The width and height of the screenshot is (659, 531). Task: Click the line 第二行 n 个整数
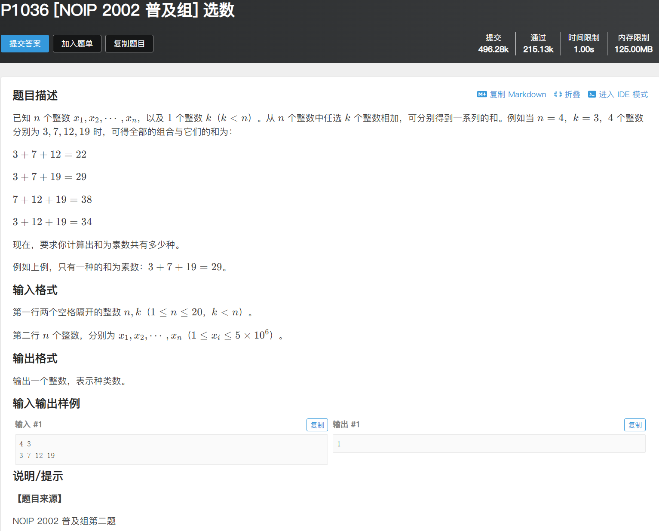pos(148,335)
